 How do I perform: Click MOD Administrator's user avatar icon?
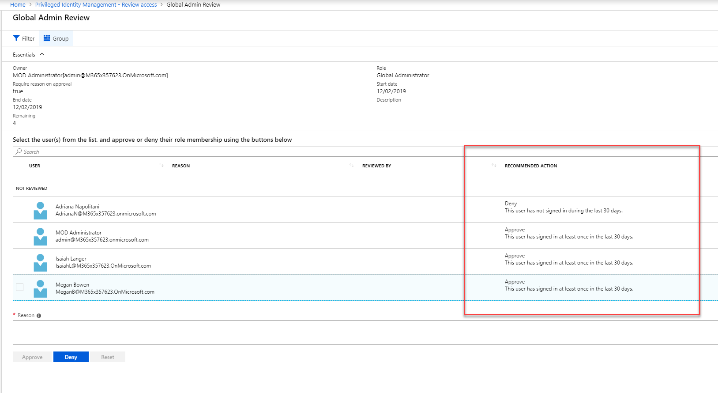(40, 236)
